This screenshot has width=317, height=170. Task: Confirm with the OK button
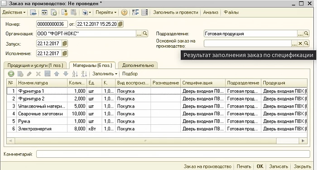coord(260,166)
